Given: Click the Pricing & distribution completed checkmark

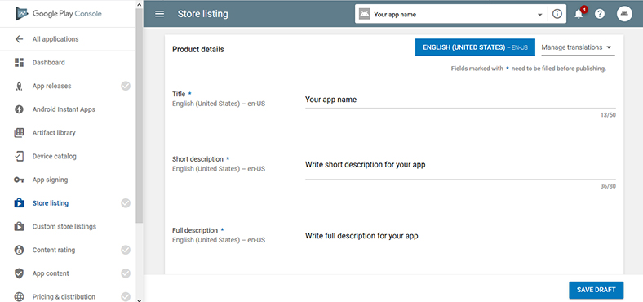Looking at the screenshot, I should [126, 296].
